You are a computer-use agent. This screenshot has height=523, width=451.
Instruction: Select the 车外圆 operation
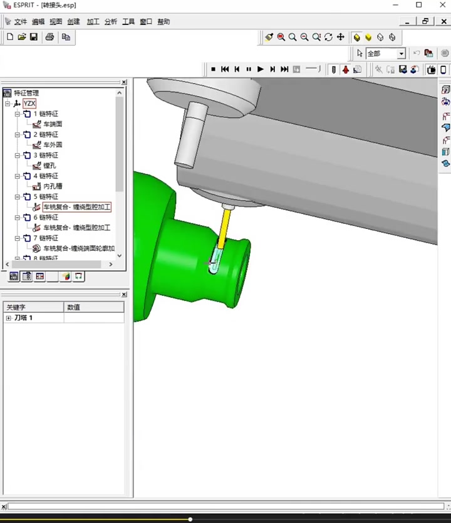pos(53,145)
